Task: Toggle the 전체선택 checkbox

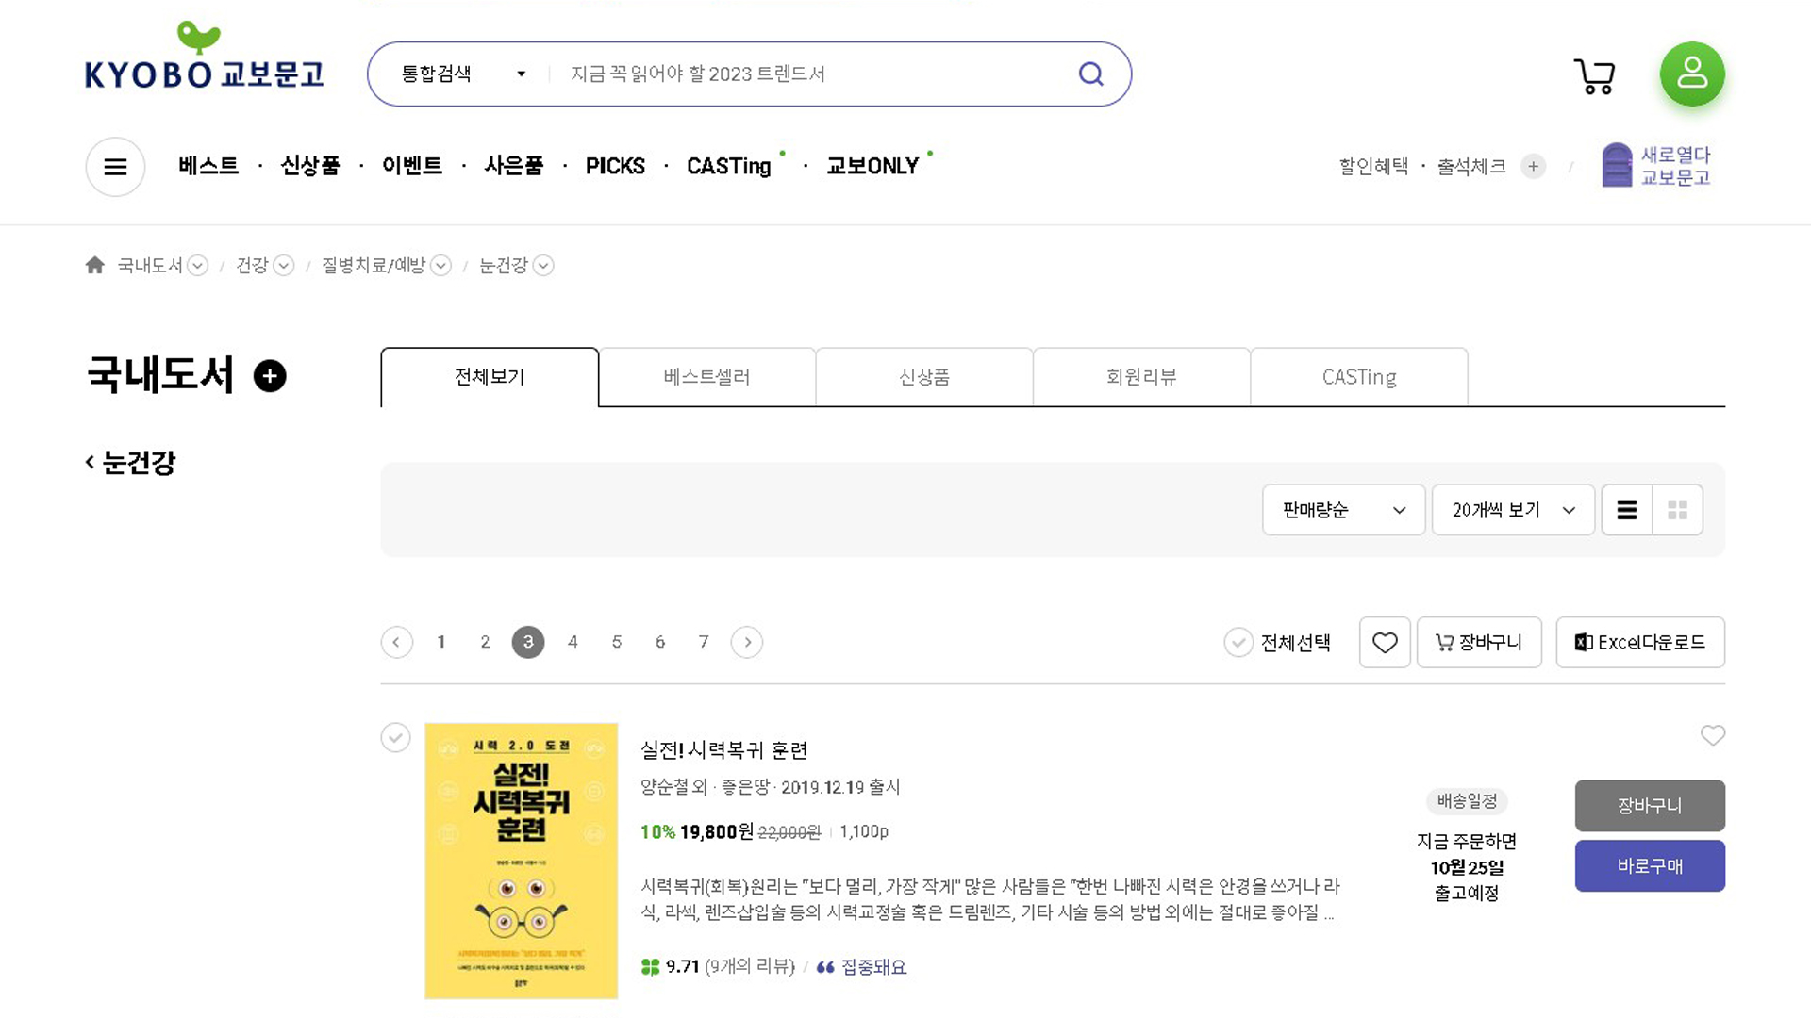Action: (x=1238, y=643)
